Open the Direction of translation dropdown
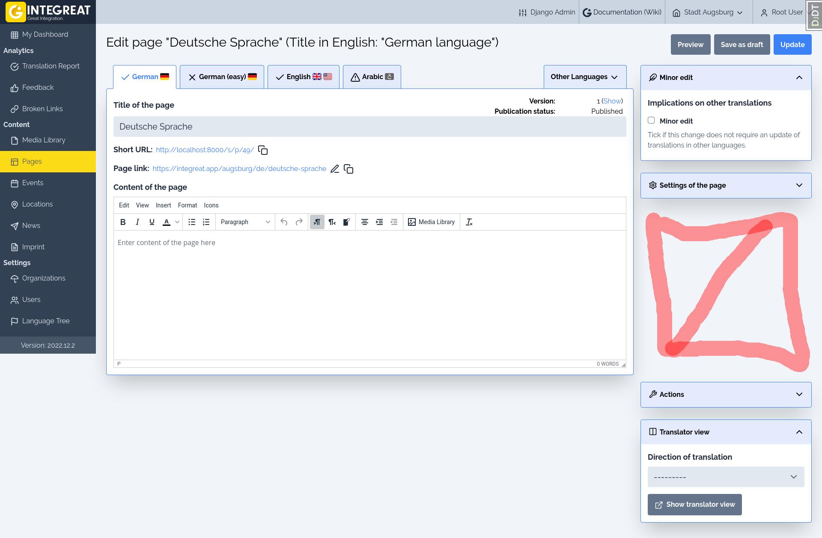The height and width of the screenshot is (538, 822). point(725,476)
